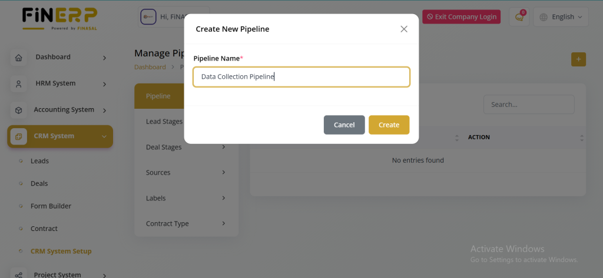The image size is (603, 278).
Task: Go to Leads in the CRM menu
Action: point(39,160)
